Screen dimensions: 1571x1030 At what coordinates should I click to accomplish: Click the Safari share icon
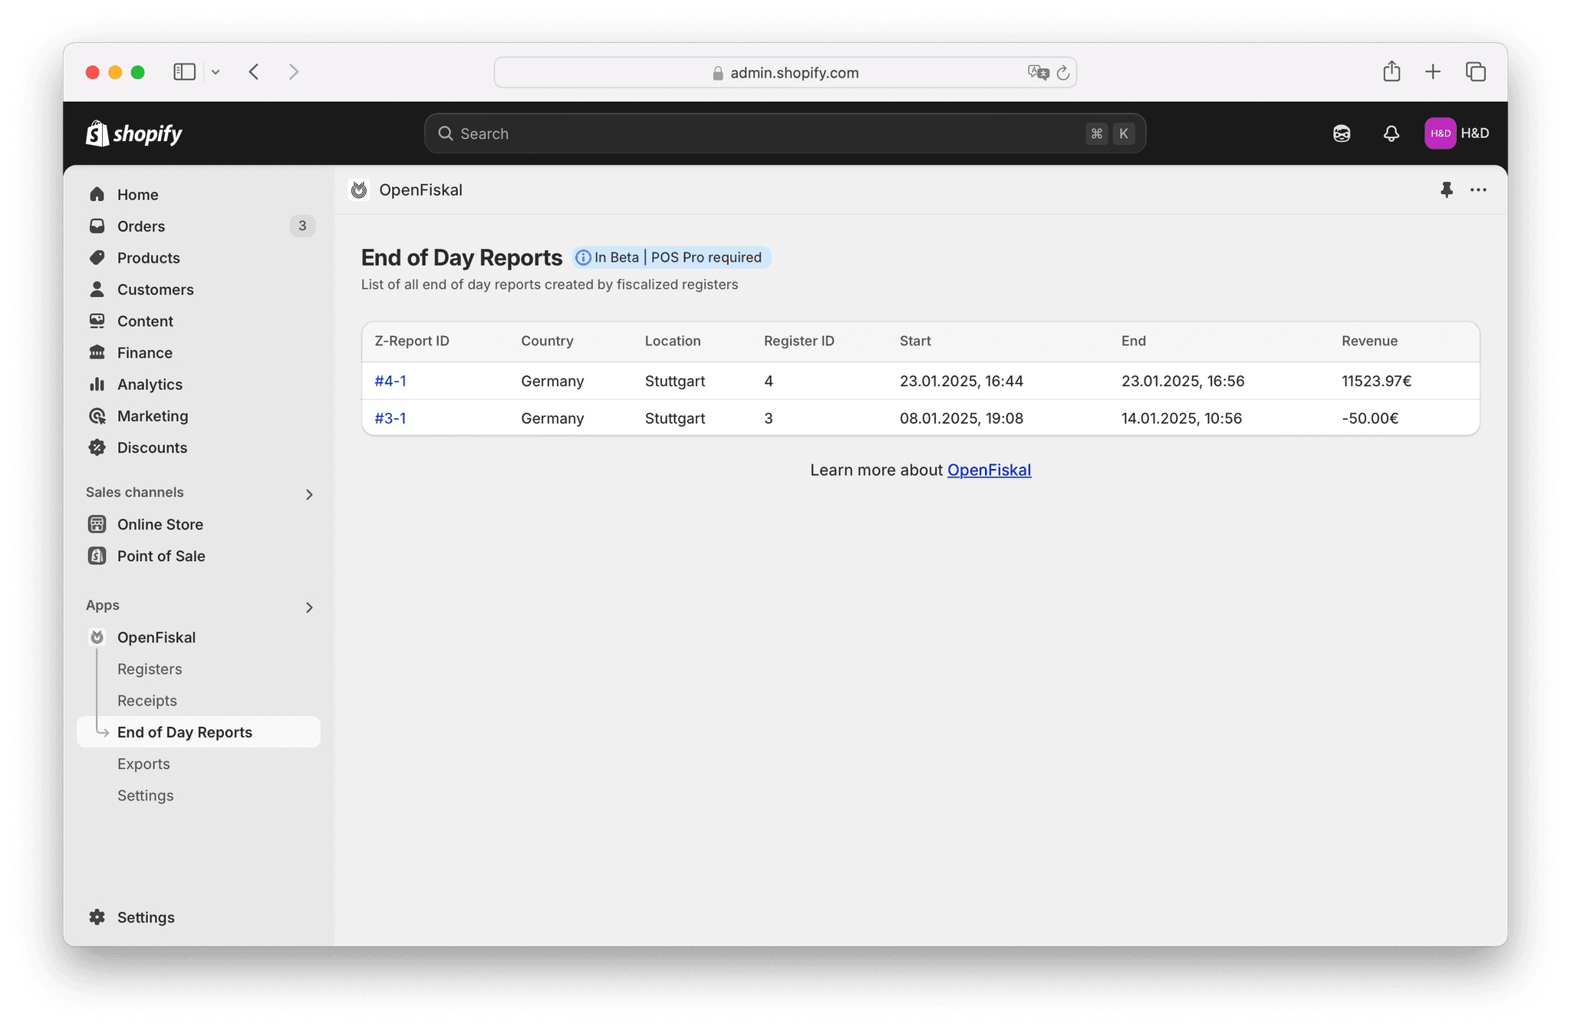[x=1392, y=71]
